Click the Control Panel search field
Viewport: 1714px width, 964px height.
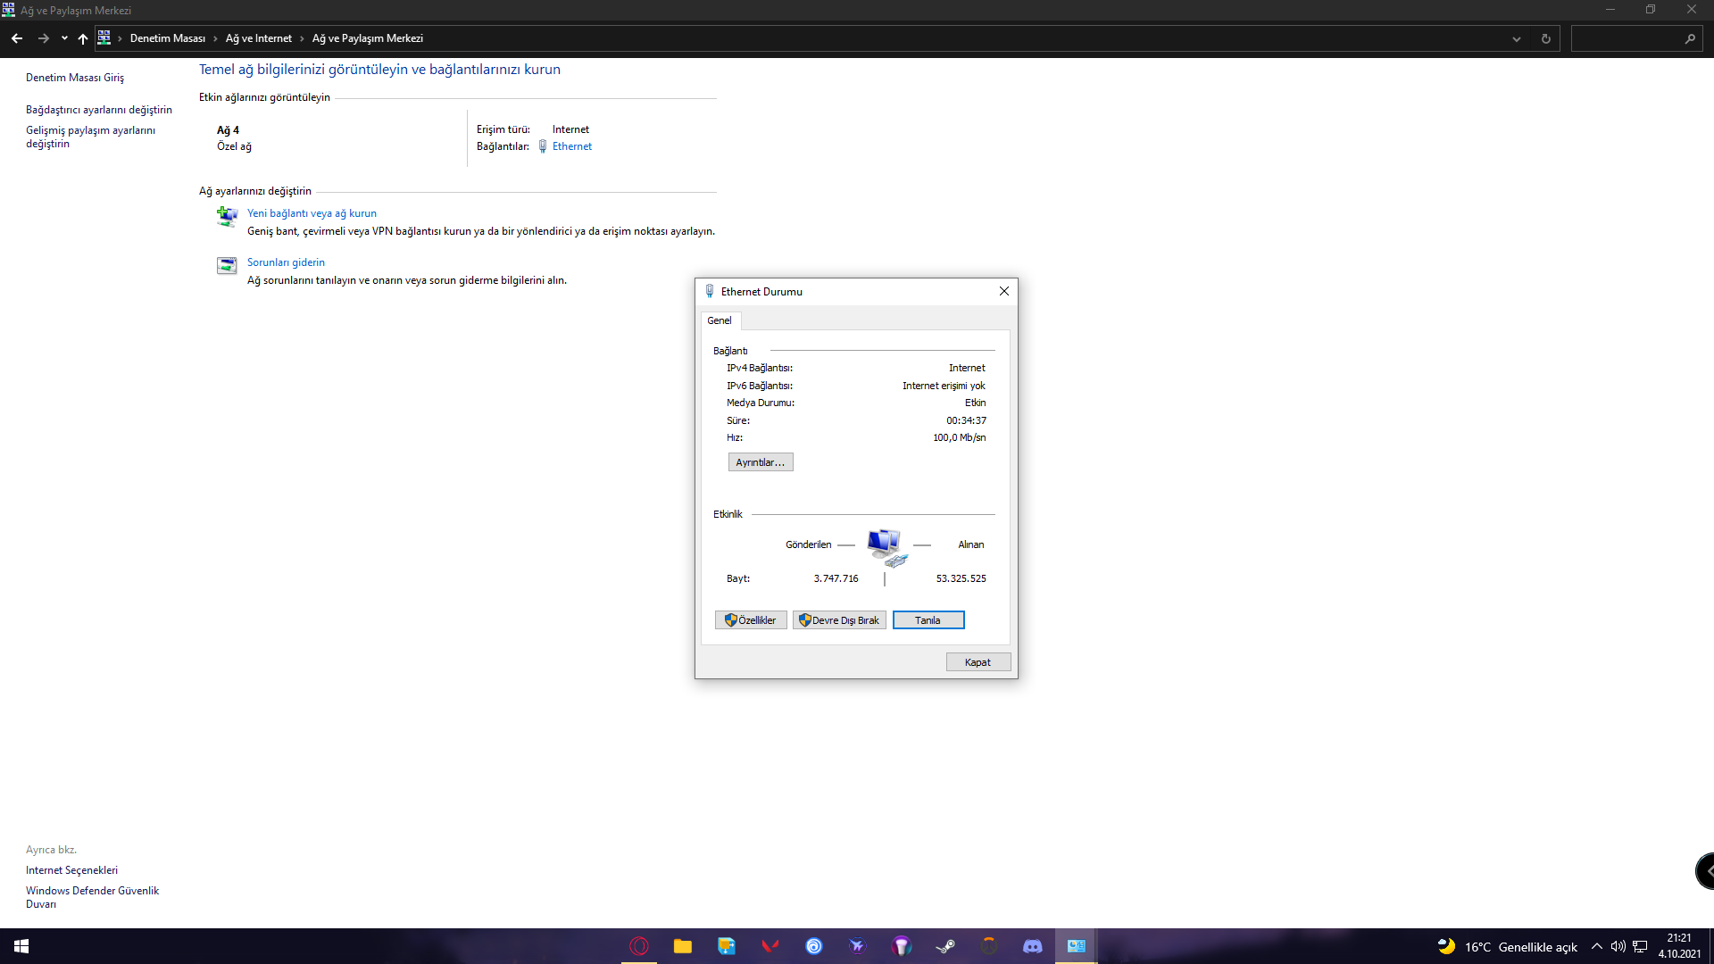pos(1627,38)
